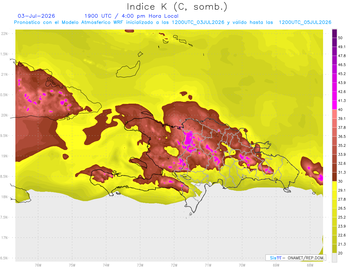Click the longitude label "68W"

pos(310,265)
